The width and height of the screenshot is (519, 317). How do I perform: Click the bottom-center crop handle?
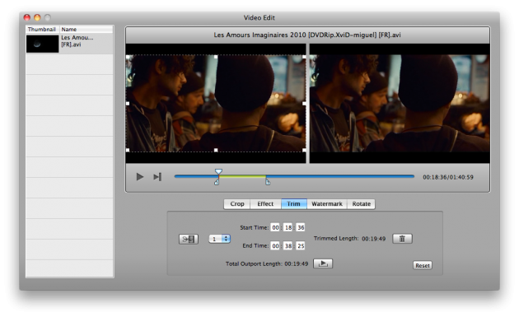(x=216, y=150)
